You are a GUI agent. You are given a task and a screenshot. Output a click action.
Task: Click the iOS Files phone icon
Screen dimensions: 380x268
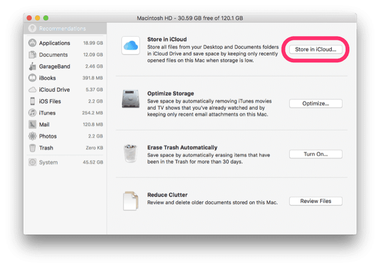point(32,101)
